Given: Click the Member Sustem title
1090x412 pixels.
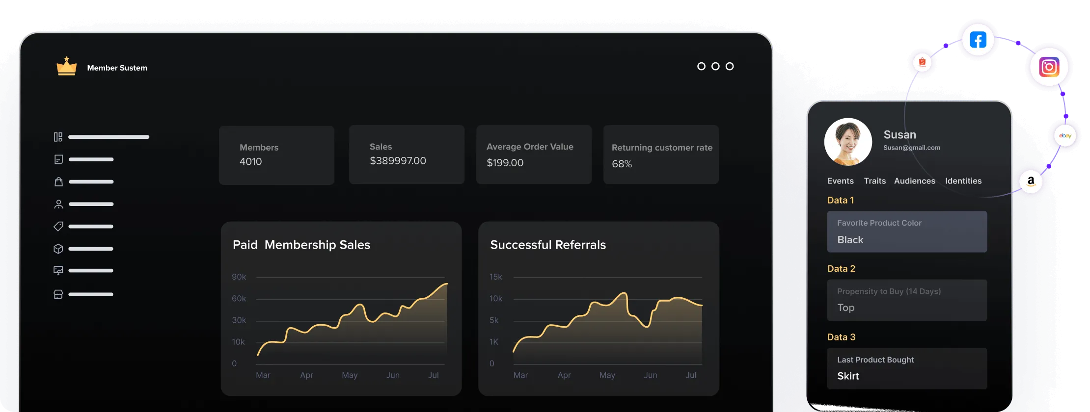Looking at the screenshot, I should [117, 68].
